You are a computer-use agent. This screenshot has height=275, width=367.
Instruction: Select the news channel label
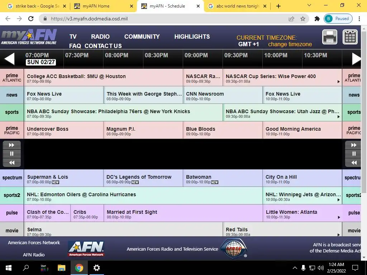12,95
